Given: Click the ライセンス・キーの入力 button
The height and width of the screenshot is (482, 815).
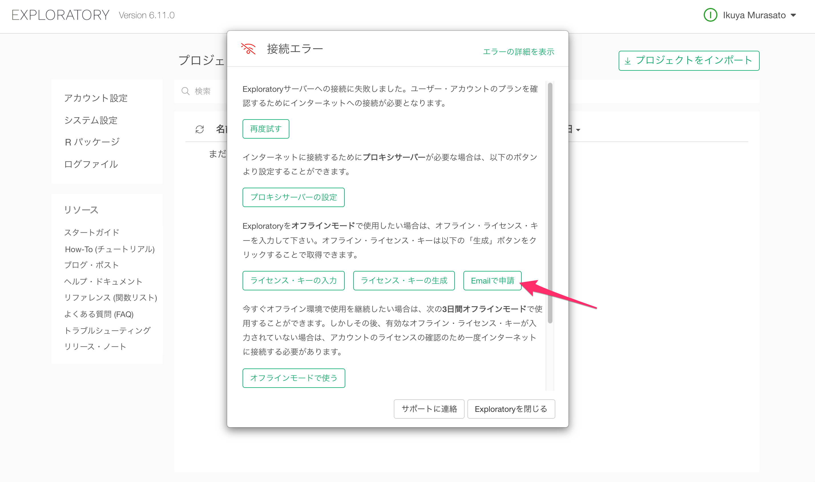Looking at the screenshot, I should 293,281.
